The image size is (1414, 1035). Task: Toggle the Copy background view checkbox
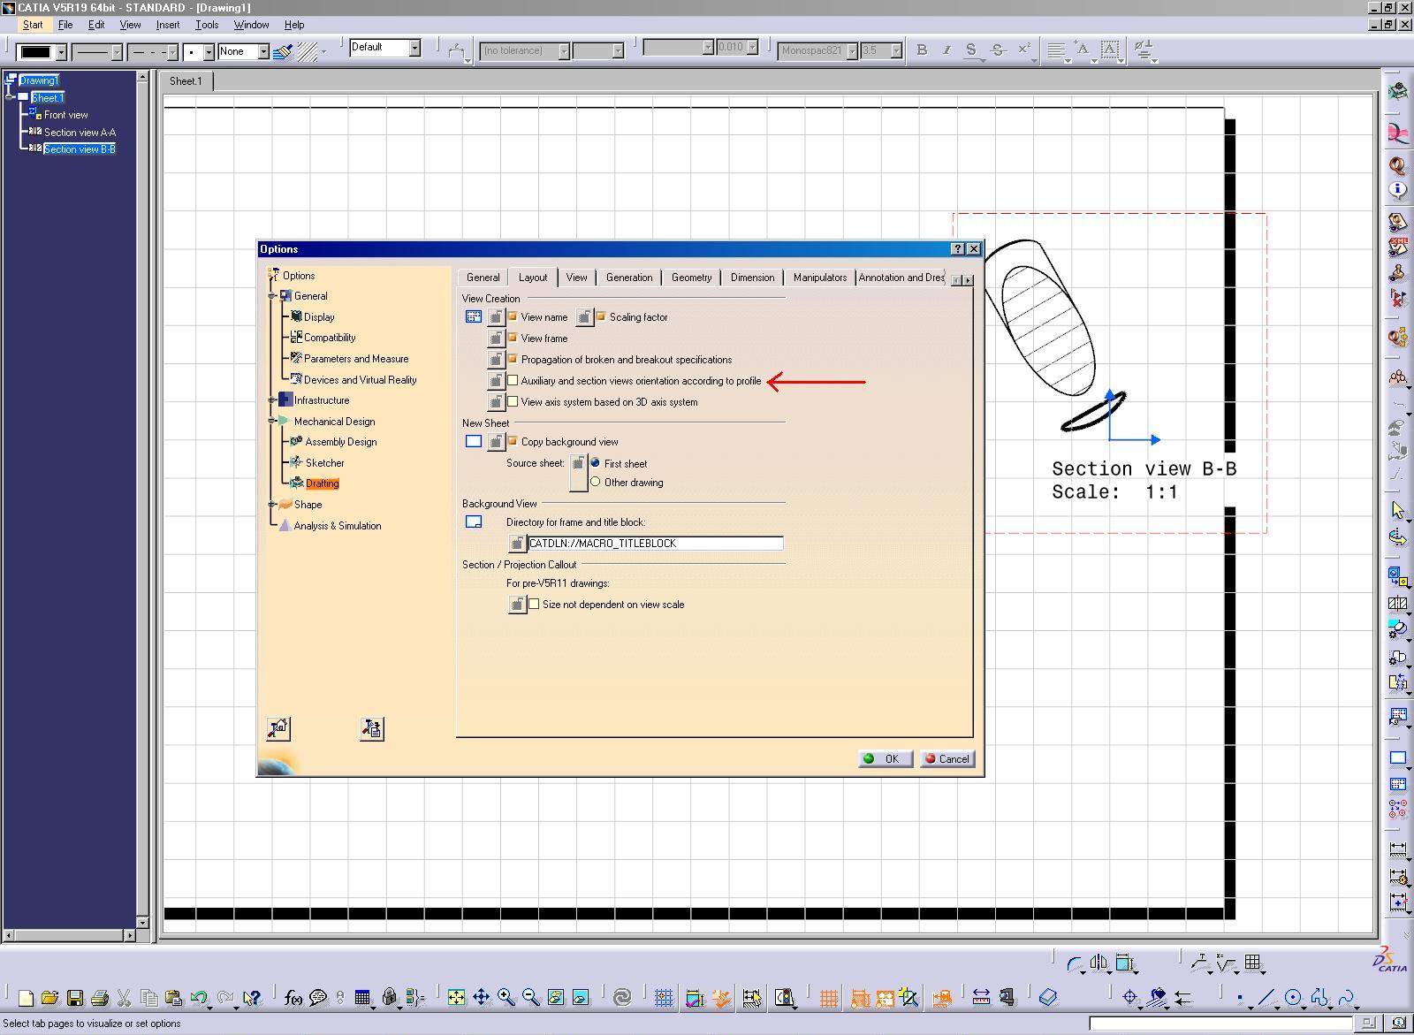point(513,441)
